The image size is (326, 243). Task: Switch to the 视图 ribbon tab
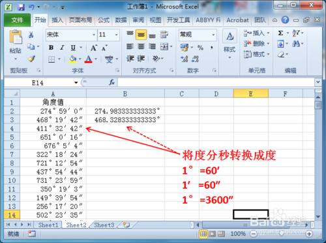pos(155,20)
